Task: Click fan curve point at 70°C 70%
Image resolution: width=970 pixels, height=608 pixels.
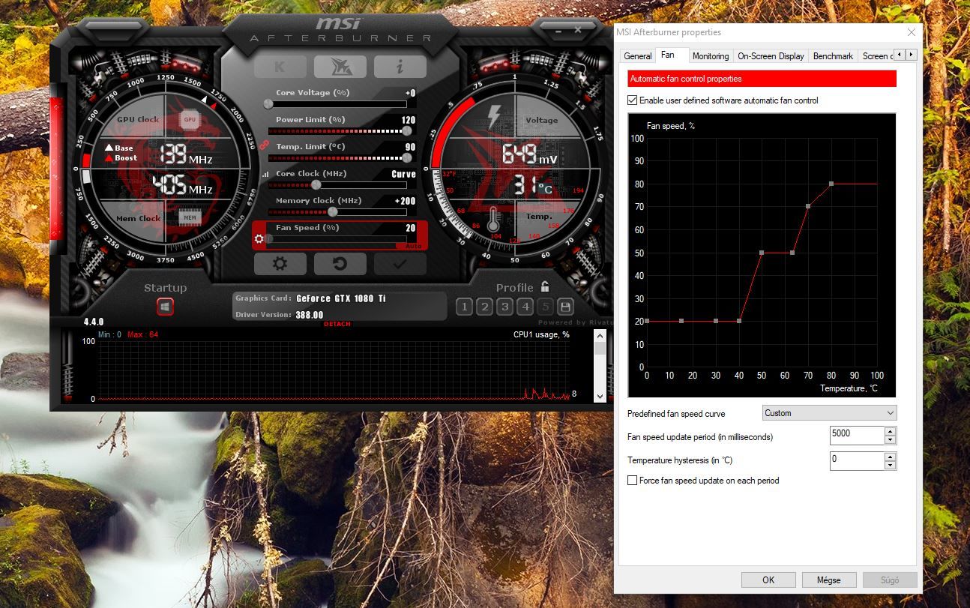Action: pyautogui.click(x=808, y=206)
